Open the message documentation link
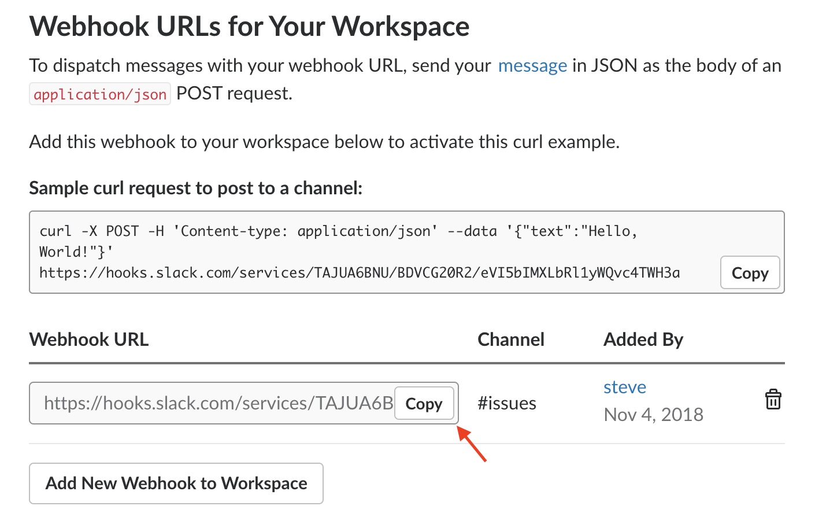This screenshot has width=815, height=517. pyautogui.click(x=532, y=66)
